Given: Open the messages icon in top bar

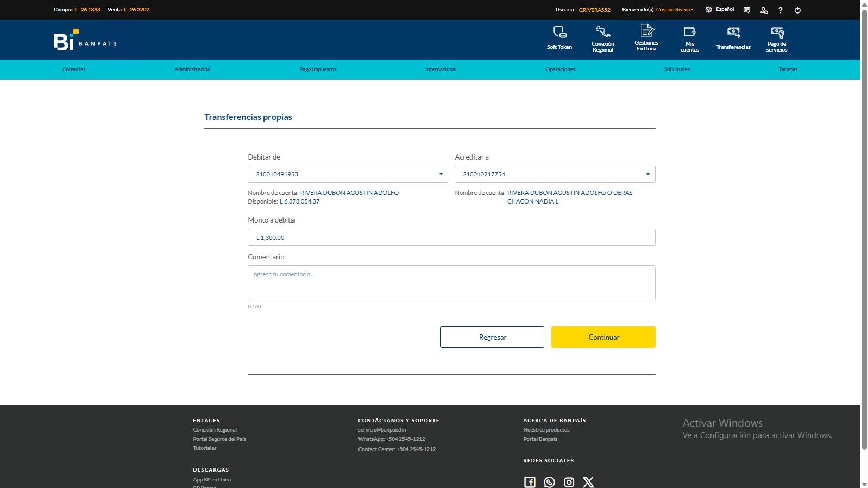Looking at the screenshot, I should pyautogui.click(x=747, y=10).
